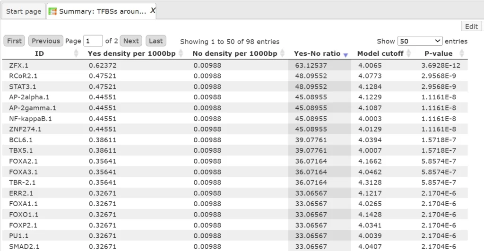Close the Summary TFBSs tab
This screenshot has width=484, height=251.
tap(152, 11)
